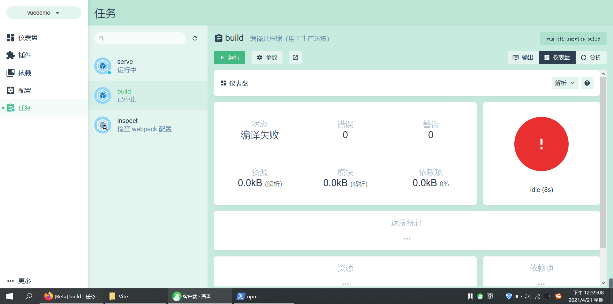The height and width of the screenshot is (304, 613).
Task: Click the scroll-down arrow of the dashboard
Action: click(603, 283)
